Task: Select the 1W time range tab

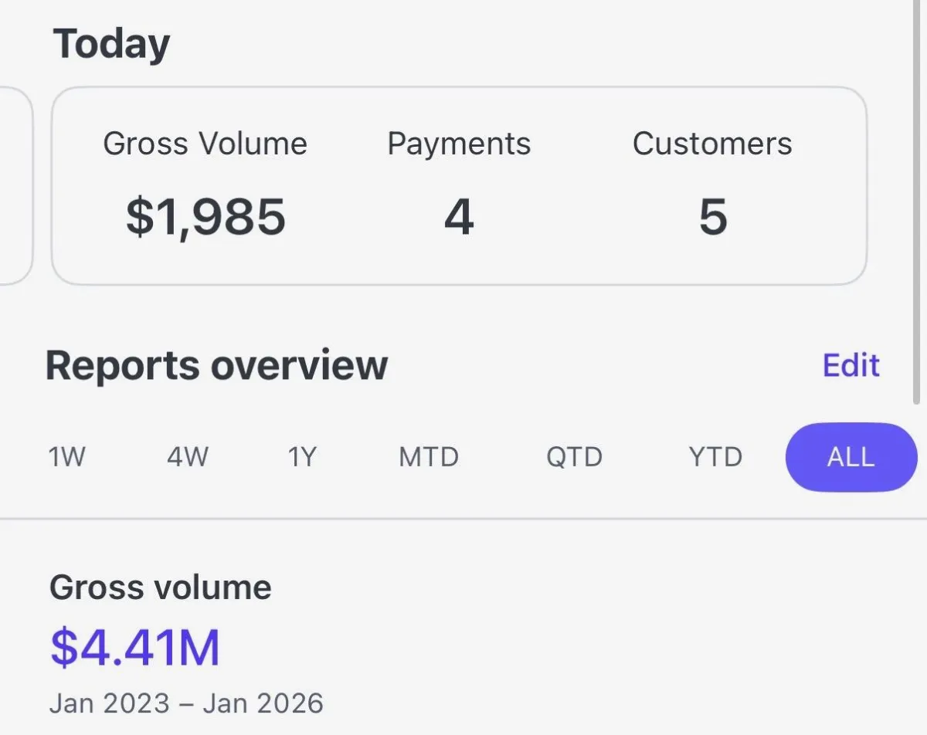Action: 66,457
